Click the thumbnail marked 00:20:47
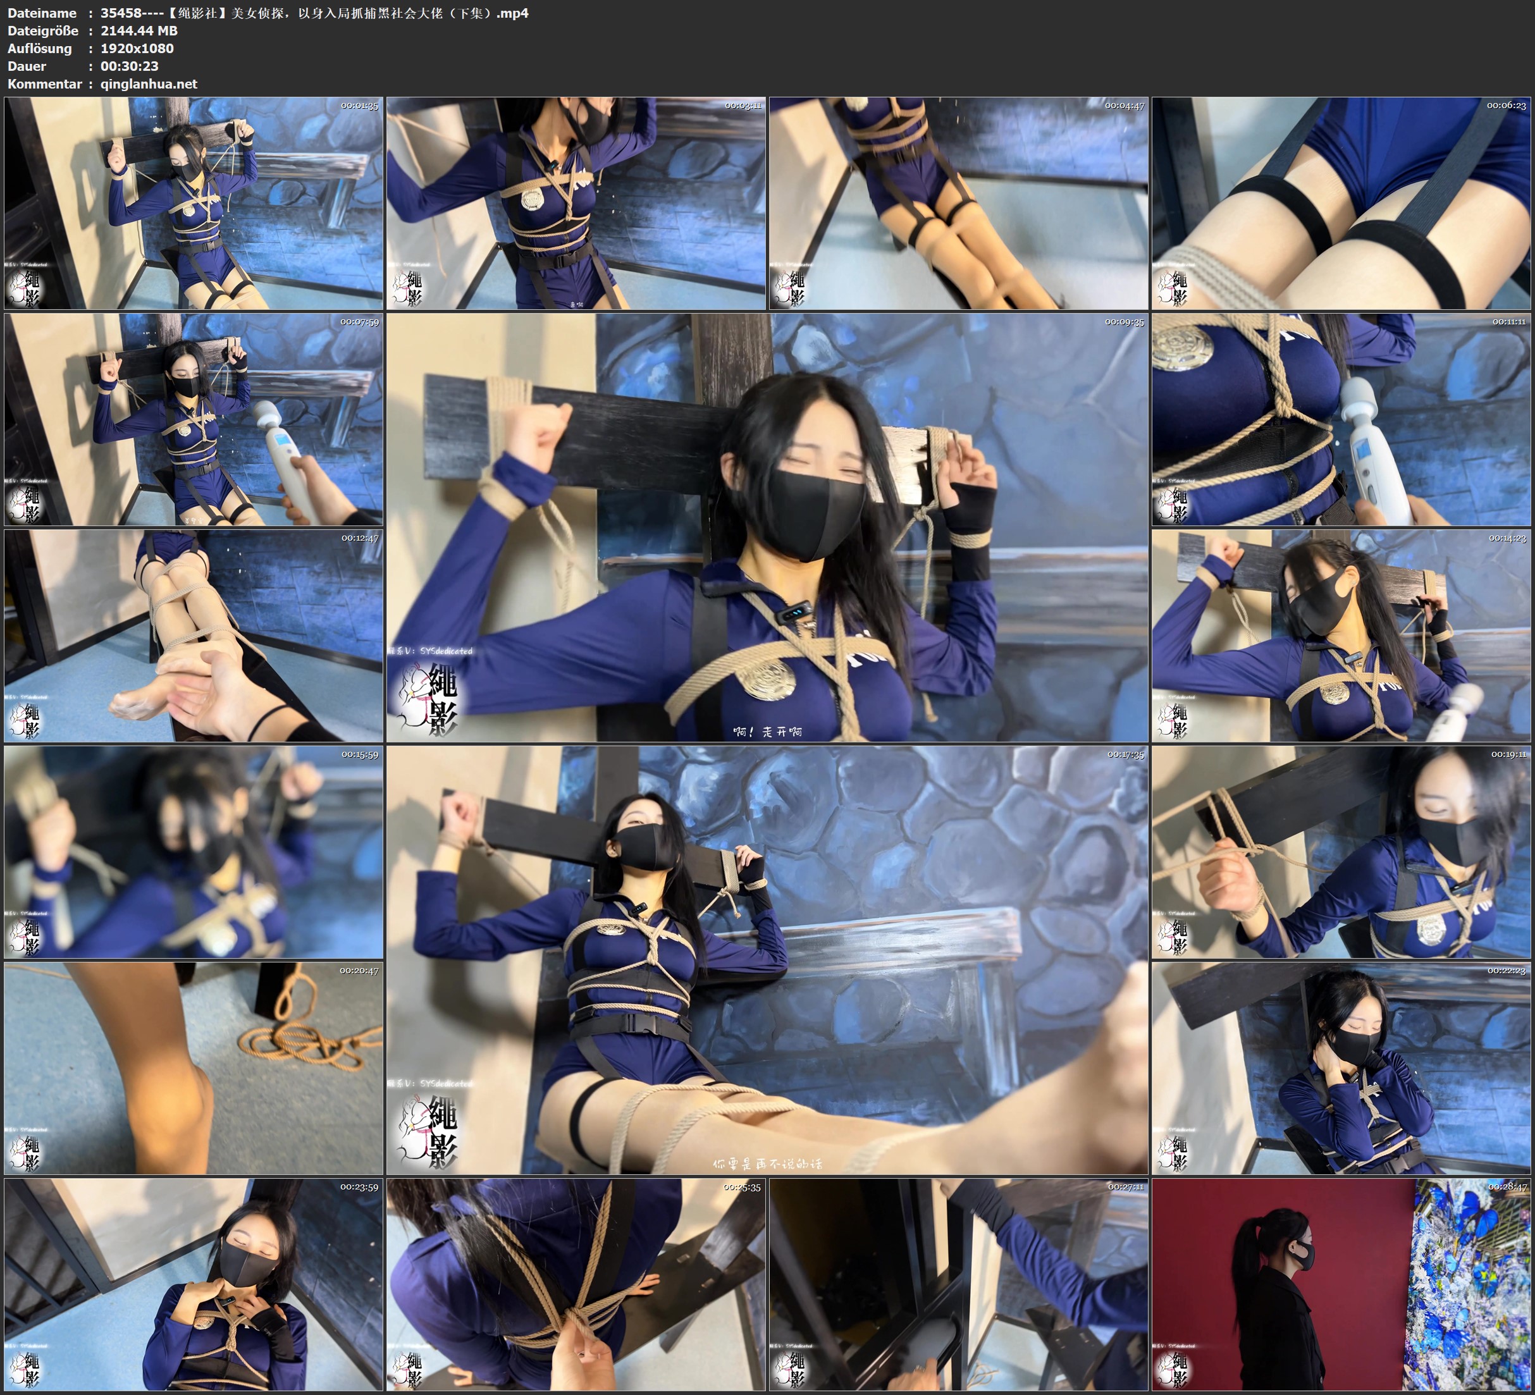Viewport: 1535px width, 1395px height. click(194, 1067)
